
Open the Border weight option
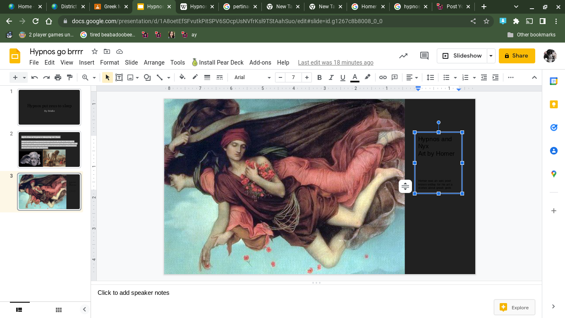[x=207, y=77]
